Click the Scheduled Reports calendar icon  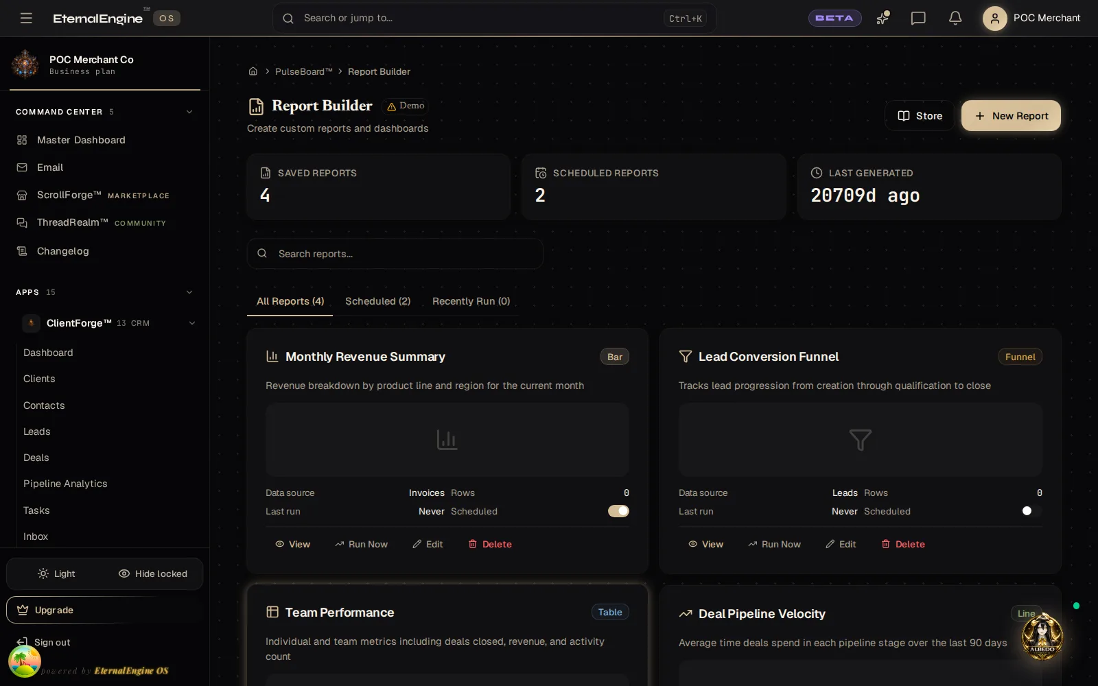[x=541, y=173]
